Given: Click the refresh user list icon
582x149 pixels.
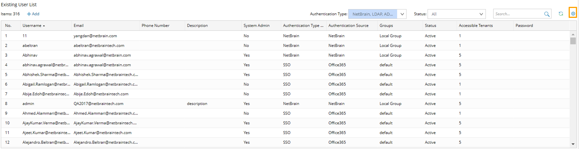Looking at the screenshot, I should click(x=561, y=14).
